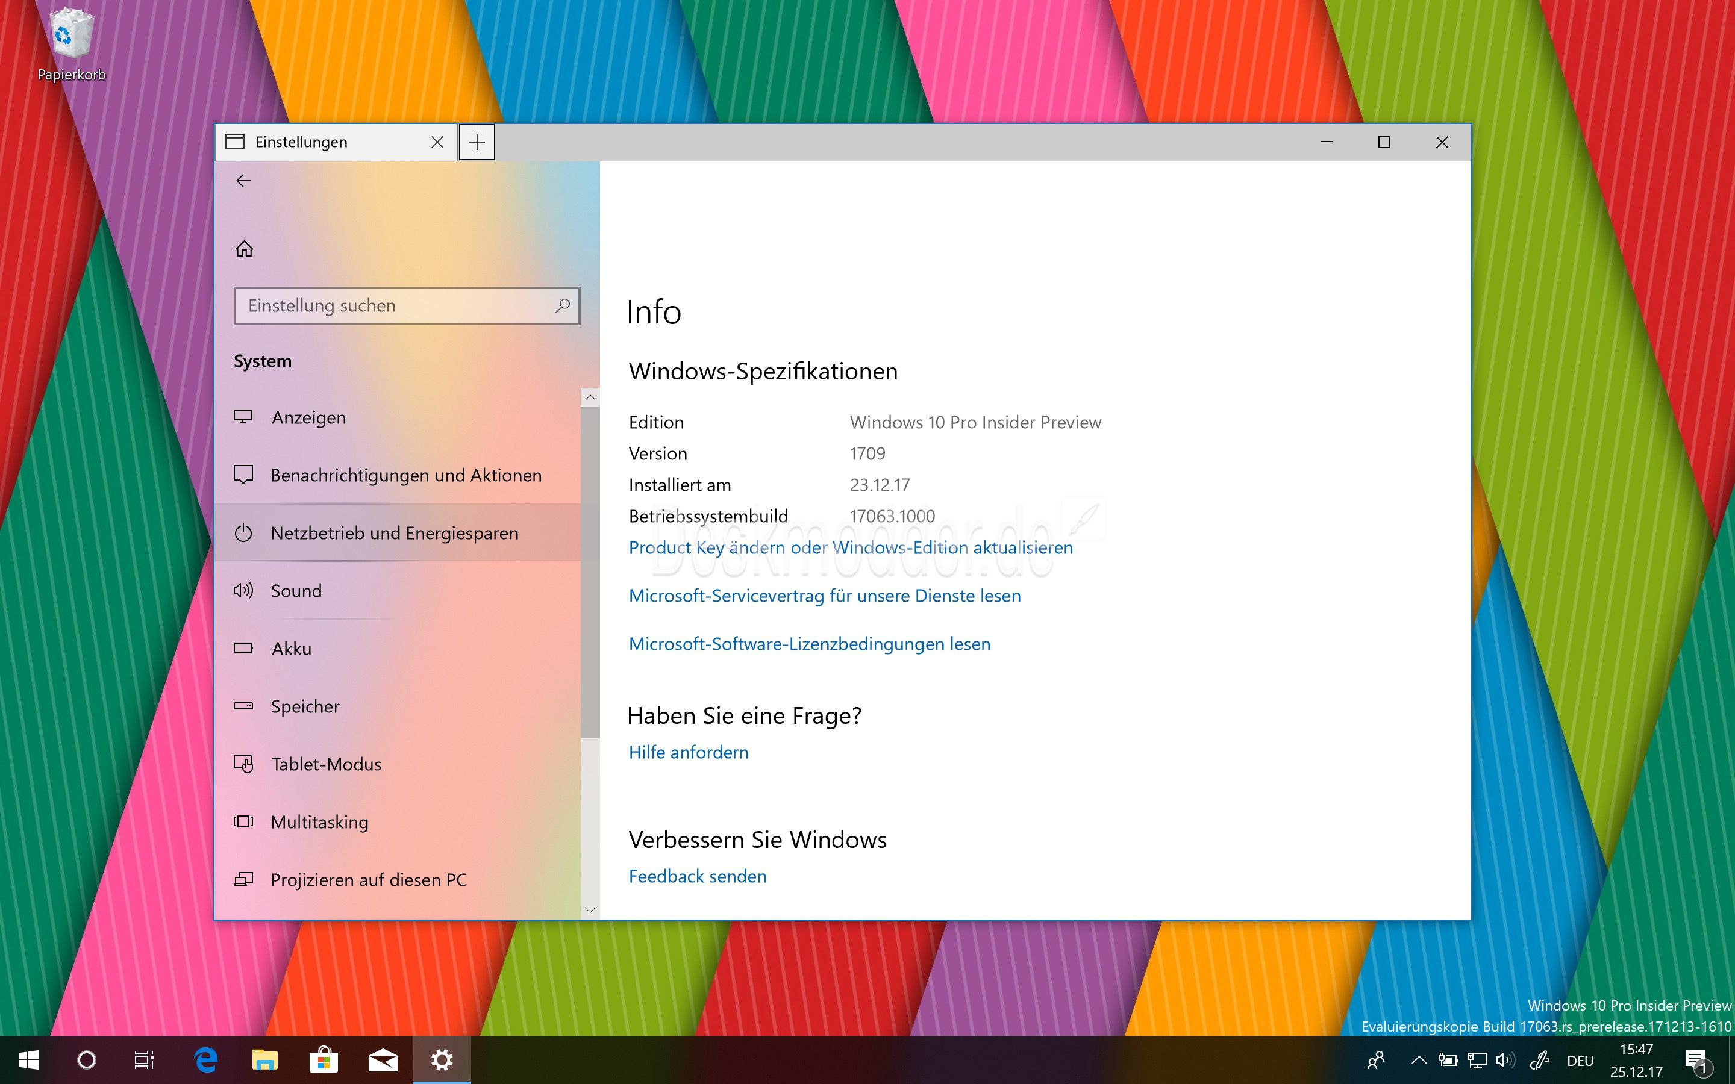Click 'Windows 10 Pro Insider Preview' edition value
This screenshot has height=1084, width=1735.
975,422
